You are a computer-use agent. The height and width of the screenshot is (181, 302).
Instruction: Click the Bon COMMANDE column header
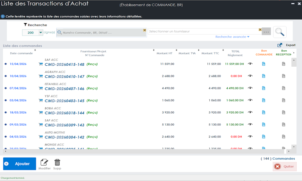[x=264, y=53]
